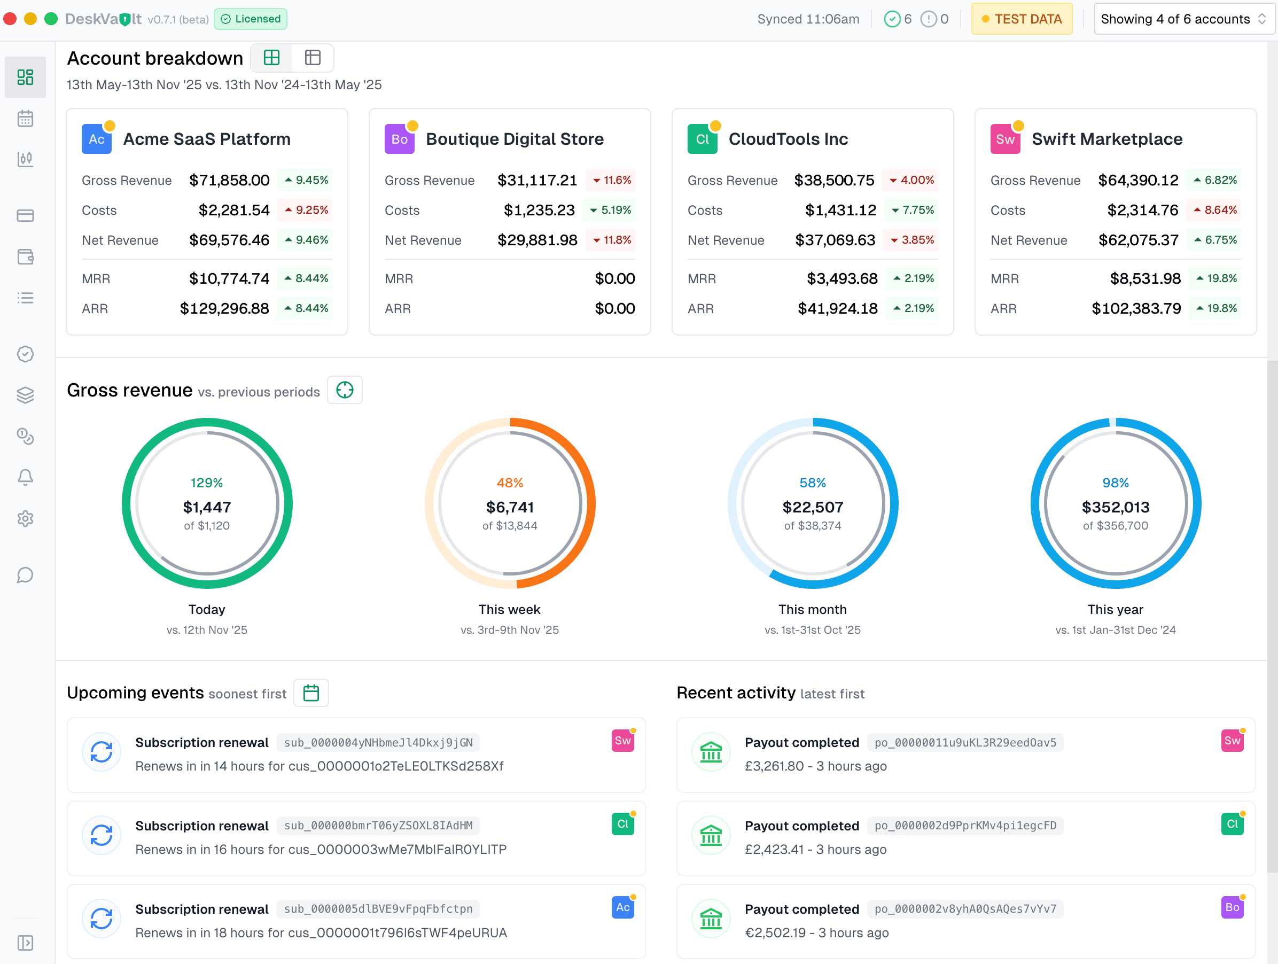
Task: Open the chat bubble in the sidebar
Action: click(26, 575)
